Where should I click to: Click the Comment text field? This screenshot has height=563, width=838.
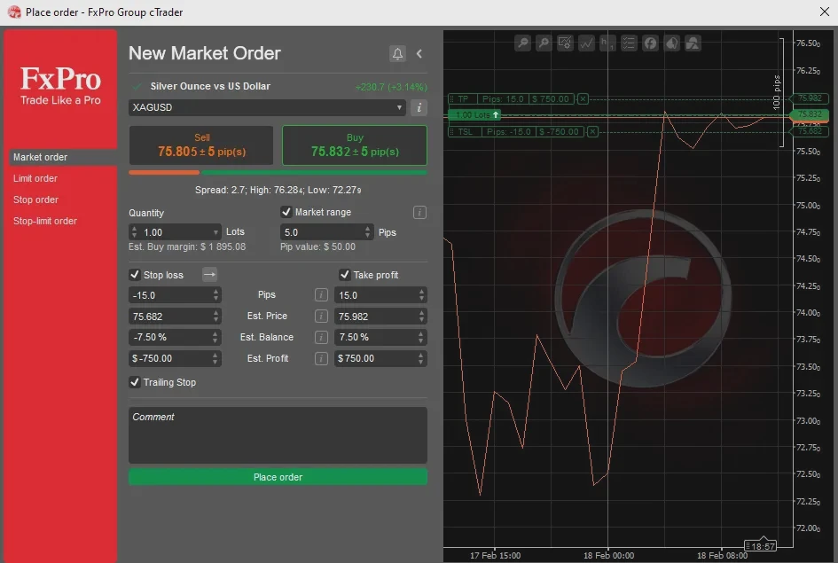pyautogui.click(x=278, y=434)
